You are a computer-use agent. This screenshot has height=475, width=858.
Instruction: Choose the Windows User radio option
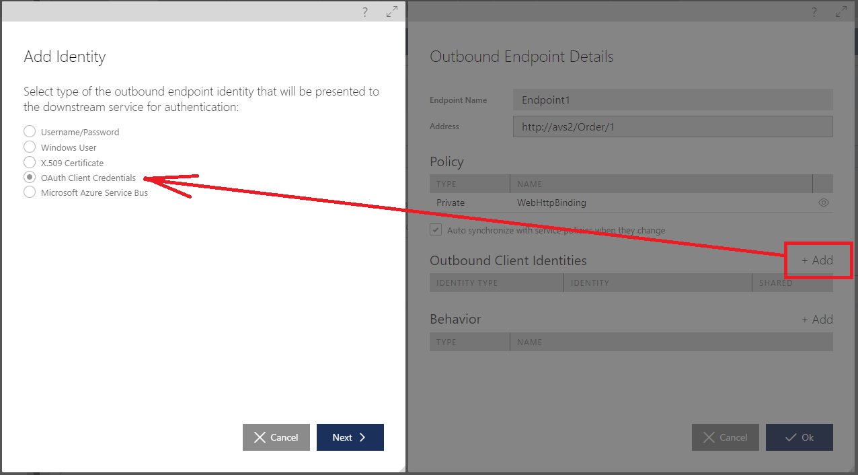30,147
